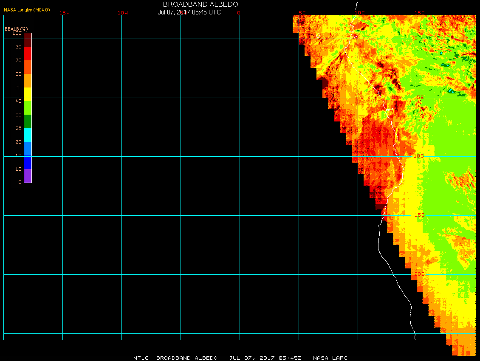
Task: Select the lime green 30-40 legend swatch
Action: pos(28,108)
